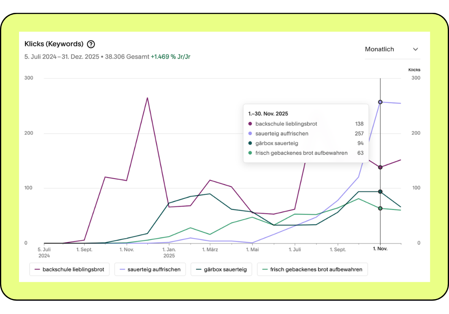This screenshot has width=449, height=314.
Task: Click the backschule lieblingsbrot marker on the crosshair
Action: [380, 167]
